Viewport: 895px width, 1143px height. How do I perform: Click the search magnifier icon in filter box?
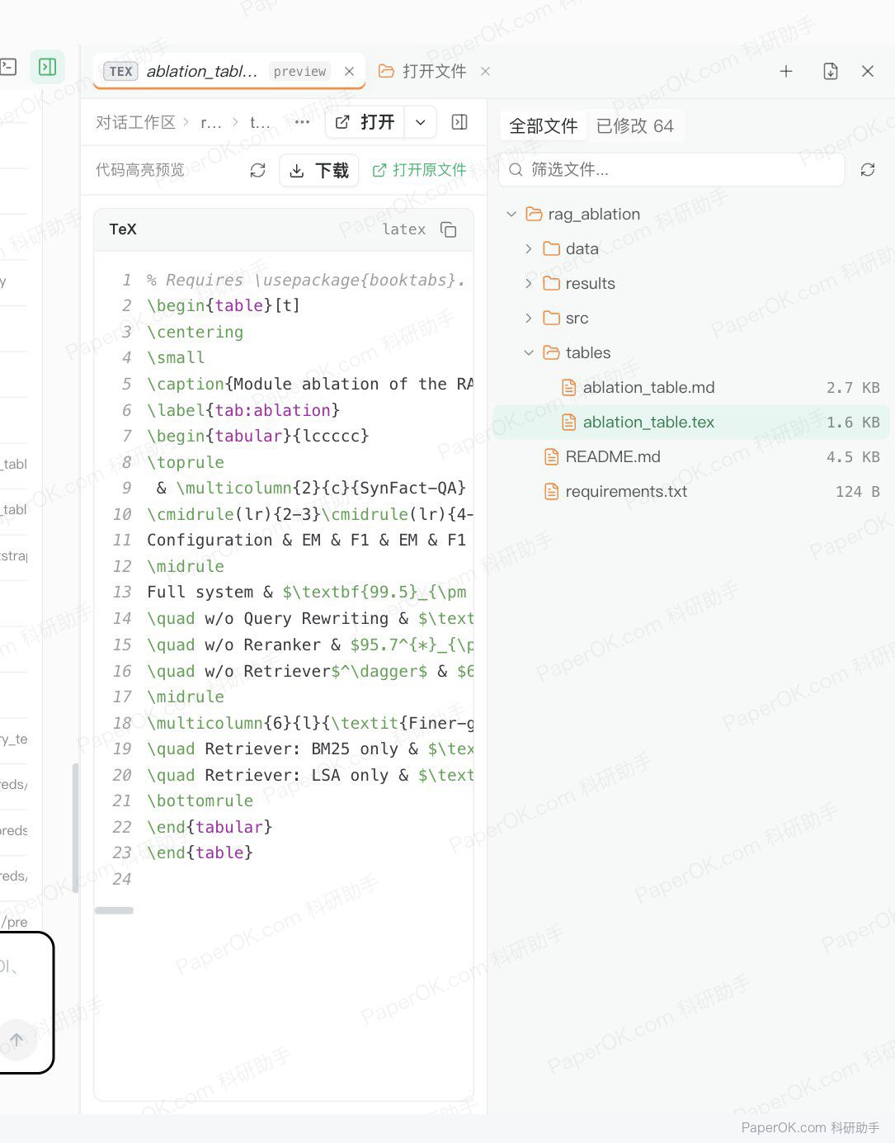(516, 169)
